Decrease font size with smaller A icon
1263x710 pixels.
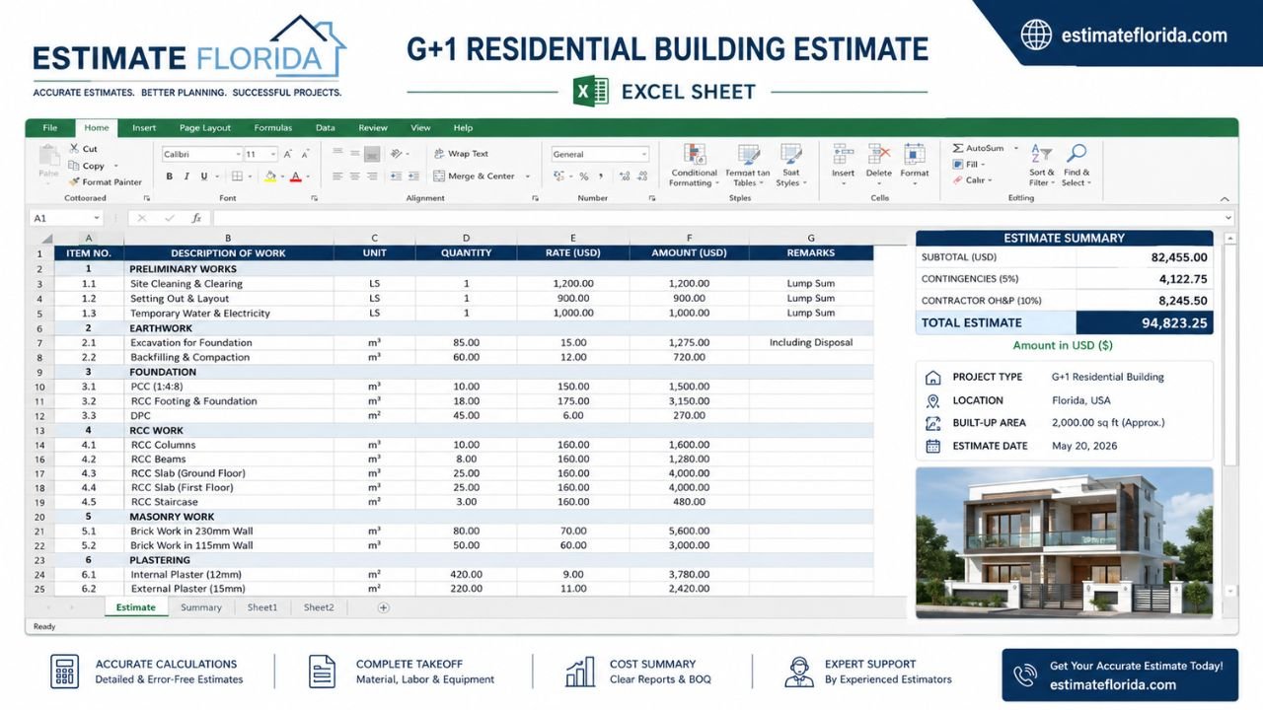pos(304,154)
